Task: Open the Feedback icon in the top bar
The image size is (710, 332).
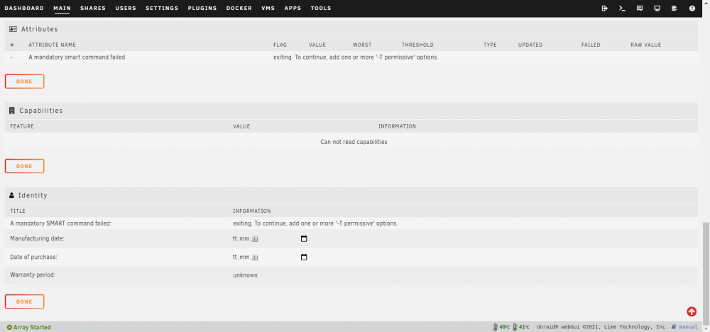Action: click(640, 8)
